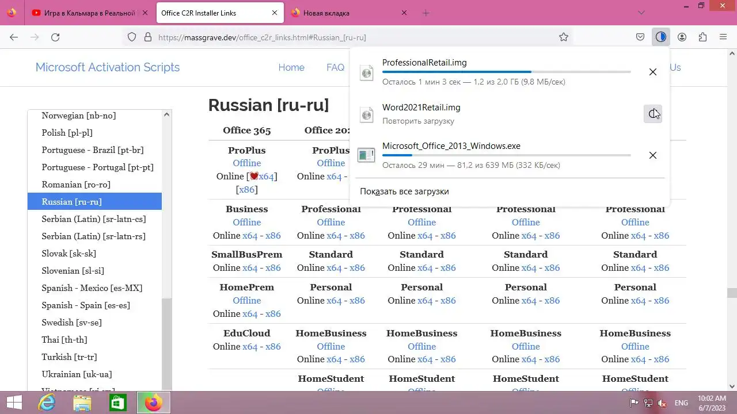Screen dimensions: 737x414
Task: Open the FAQ nav link
Action: click(335, 67)
